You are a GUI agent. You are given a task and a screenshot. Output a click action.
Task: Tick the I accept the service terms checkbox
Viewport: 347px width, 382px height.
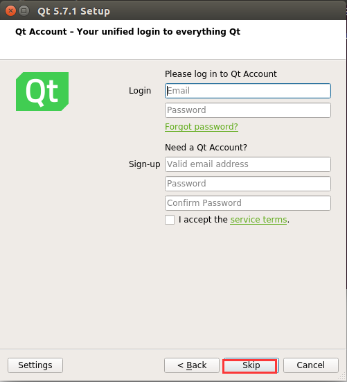(170, 220)
